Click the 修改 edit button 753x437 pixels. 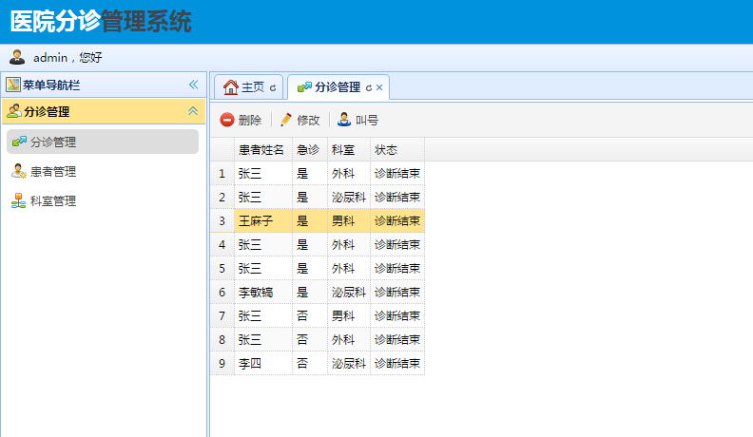click(300, 120)
